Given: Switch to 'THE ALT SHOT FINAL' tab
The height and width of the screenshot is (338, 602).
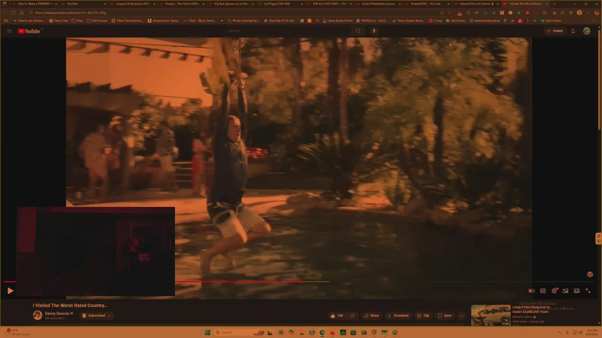Looking at the screenshot, I should (328, 4).
